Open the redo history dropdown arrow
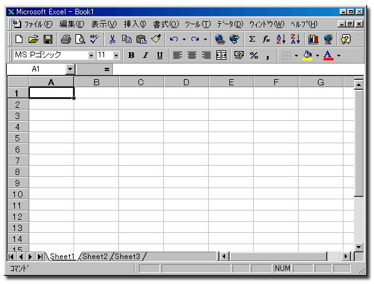Screen dimensions: 374x284 point(205,39)
